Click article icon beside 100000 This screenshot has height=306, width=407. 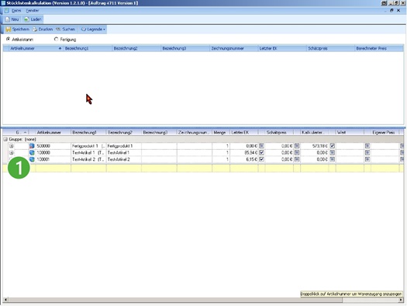click(x=32, y=152)
